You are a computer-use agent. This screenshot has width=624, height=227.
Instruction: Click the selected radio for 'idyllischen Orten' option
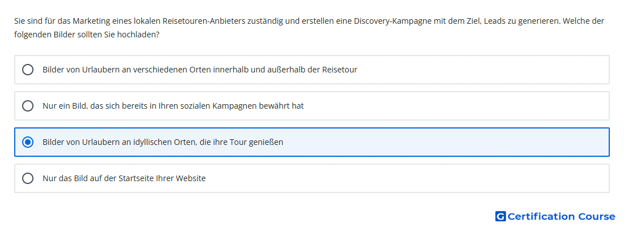pyautogui.click(x=28, y=142)
